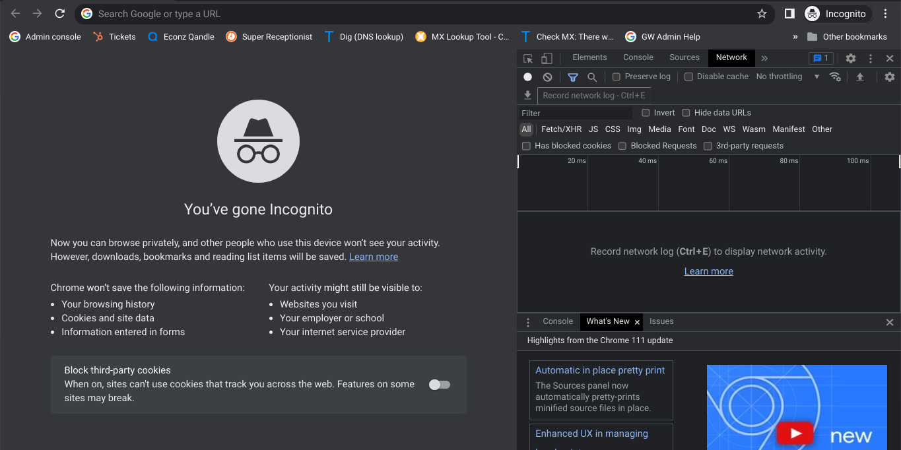The image size is (901, 450).
Task: Open drawer three-dot menu beside Console
Action: (x=528, y=323)
